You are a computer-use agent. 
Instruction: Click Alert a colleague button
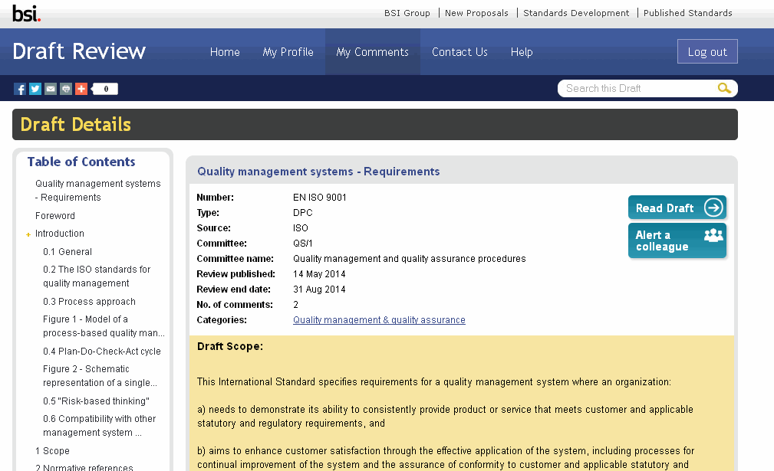677,240
